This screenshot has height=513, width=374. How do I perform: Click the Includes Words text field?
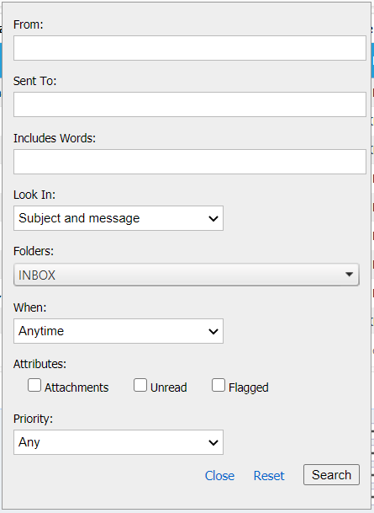tap(190, 162)
